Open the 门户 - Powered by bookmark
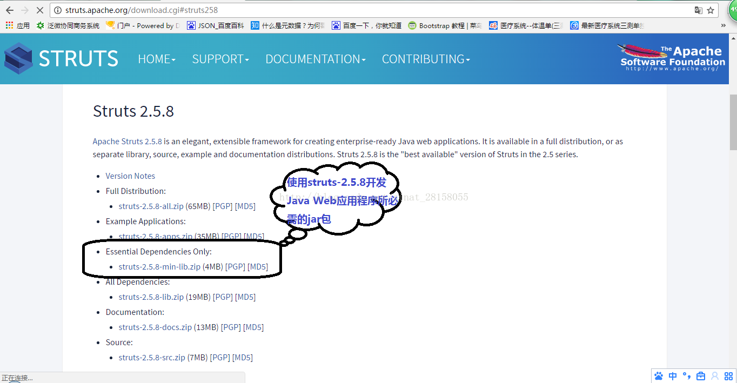This screenshot has width=737, height=383. 143,25
